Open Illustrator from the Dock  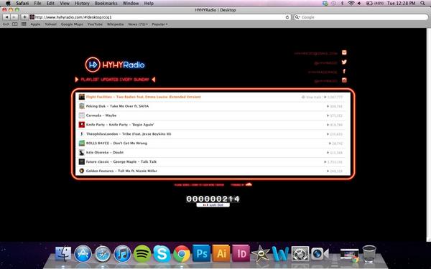point(221,253)
